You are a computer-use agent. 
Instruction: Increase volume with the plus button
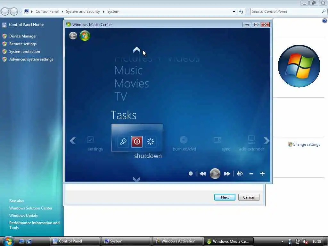(262, 174)
